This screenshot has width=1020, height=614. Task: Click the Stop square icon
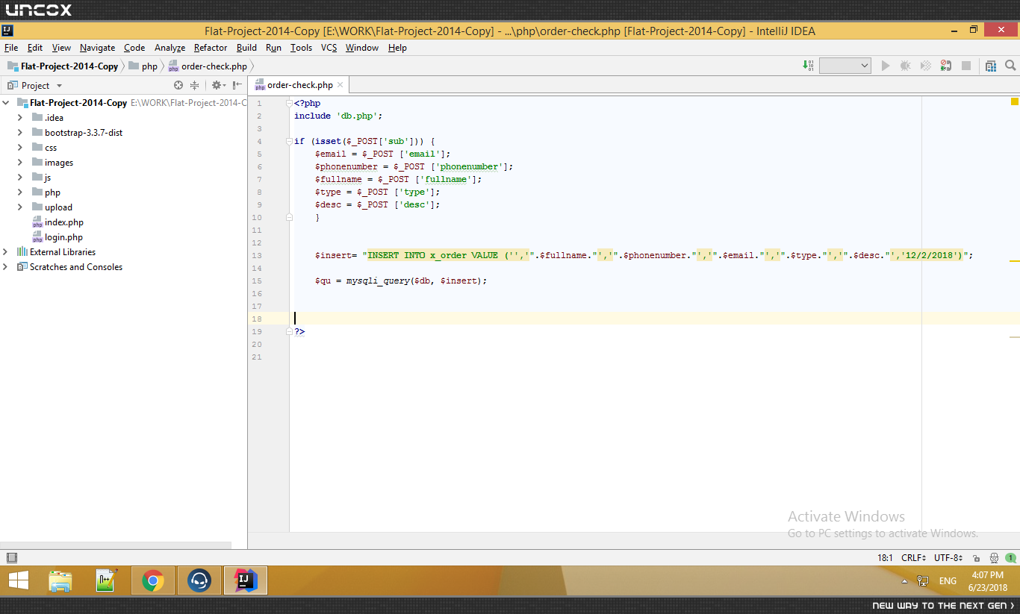(966, 66)
